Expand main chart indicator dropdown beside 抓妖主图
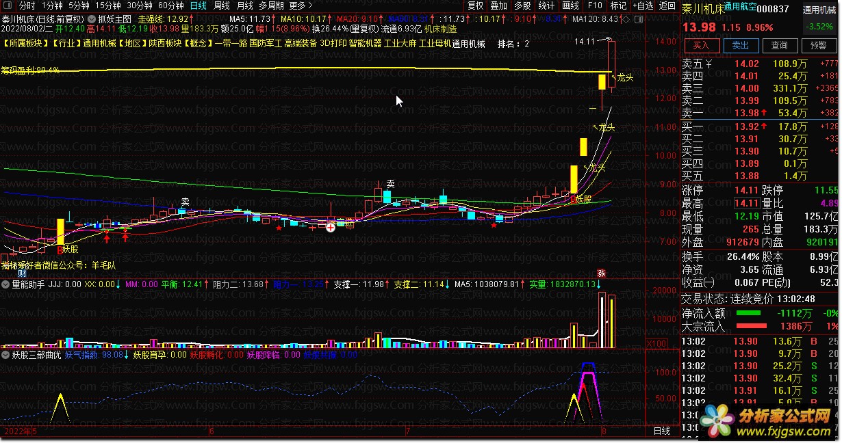This screenshot has width=842, height=443. pyautogui.click(x=92, y=19)
